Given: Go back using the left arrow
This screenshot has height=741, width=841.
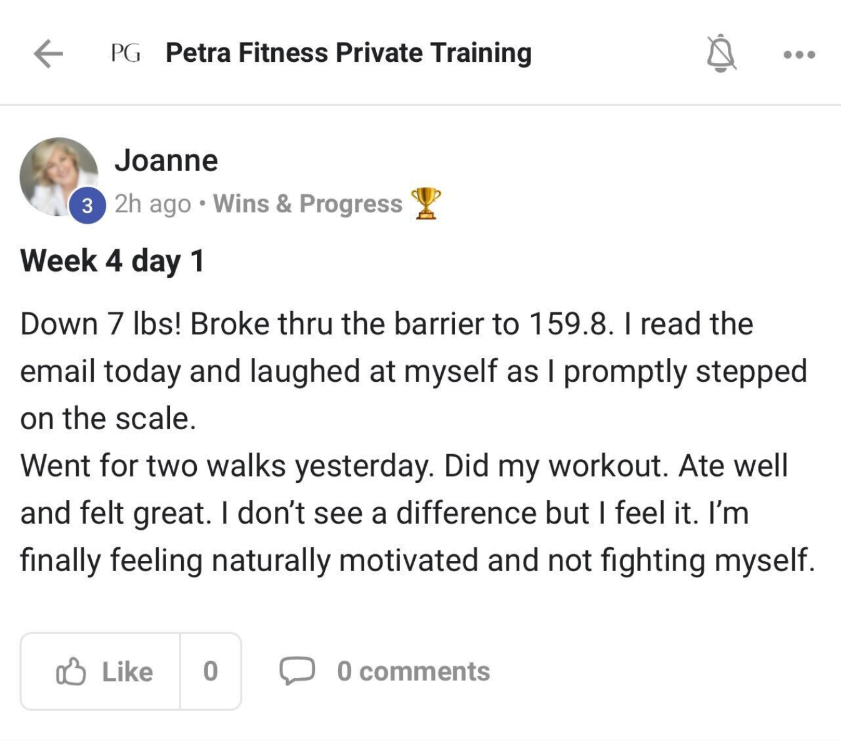Looking at the screenshot, I should coord(48,54).
